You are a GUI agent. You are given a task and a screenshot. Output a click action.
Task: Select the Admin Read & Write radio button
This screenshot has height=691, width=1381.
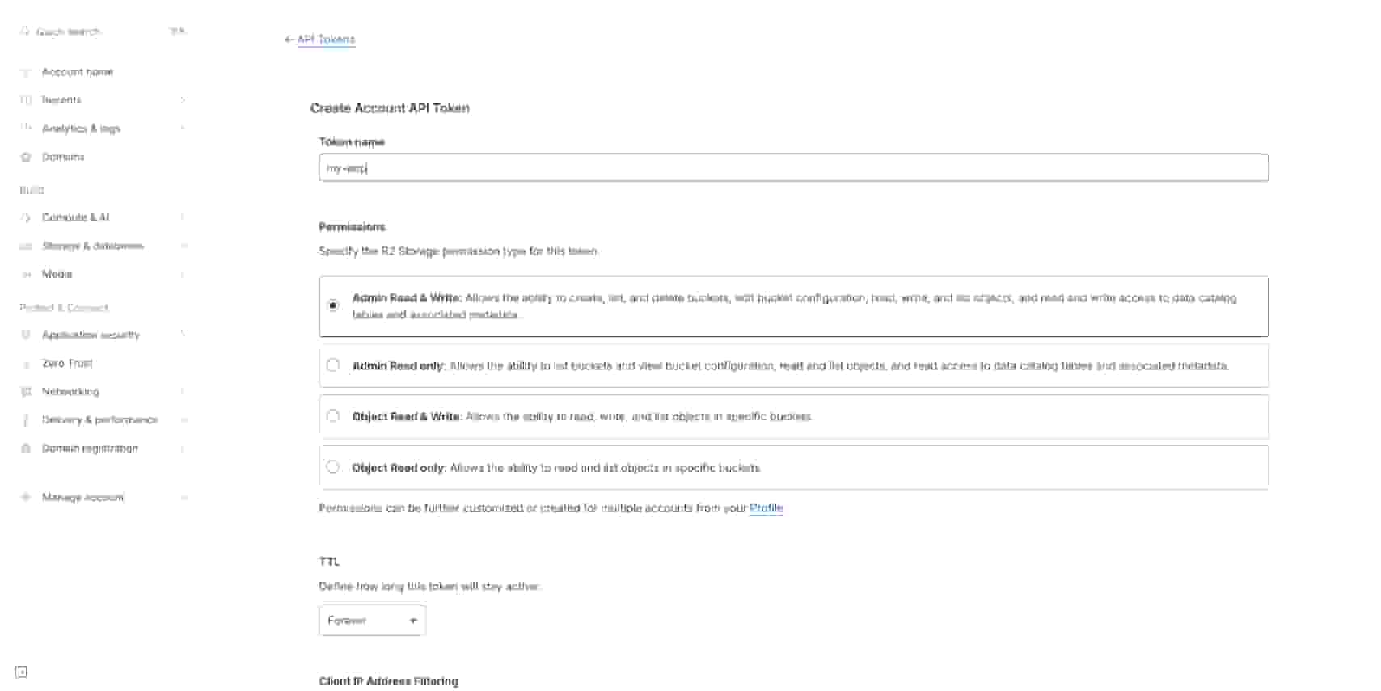tap(333, 305)
